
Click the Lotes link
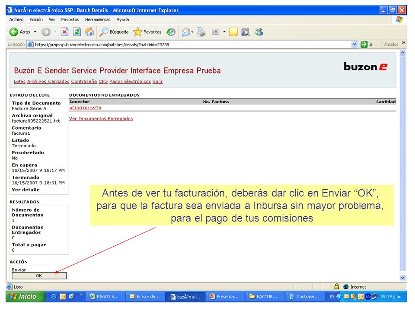(19, 82)
